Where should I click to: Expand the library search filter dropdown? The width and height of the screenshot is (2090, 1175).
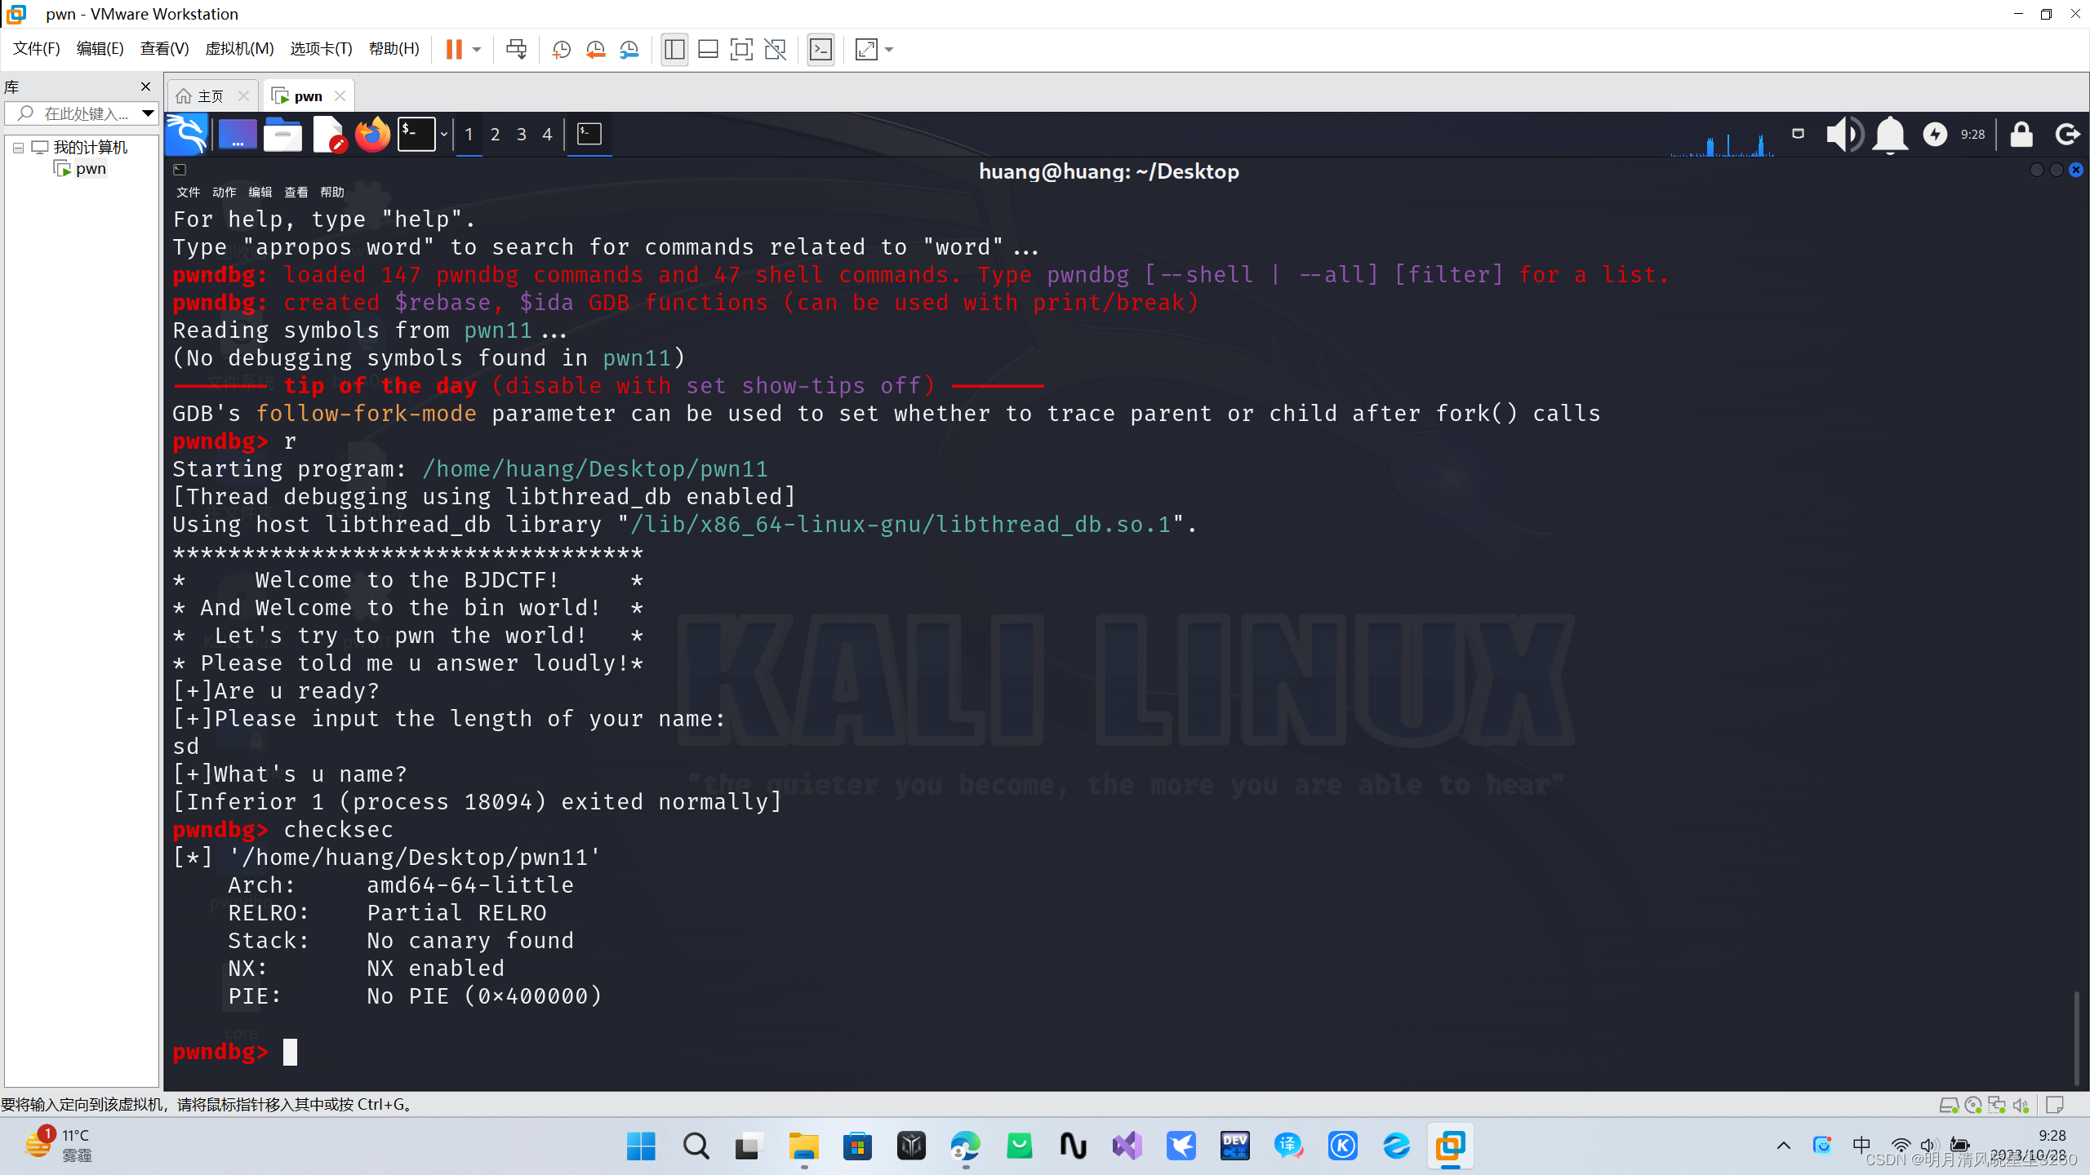pyautogui.click(x=148, y=113)
